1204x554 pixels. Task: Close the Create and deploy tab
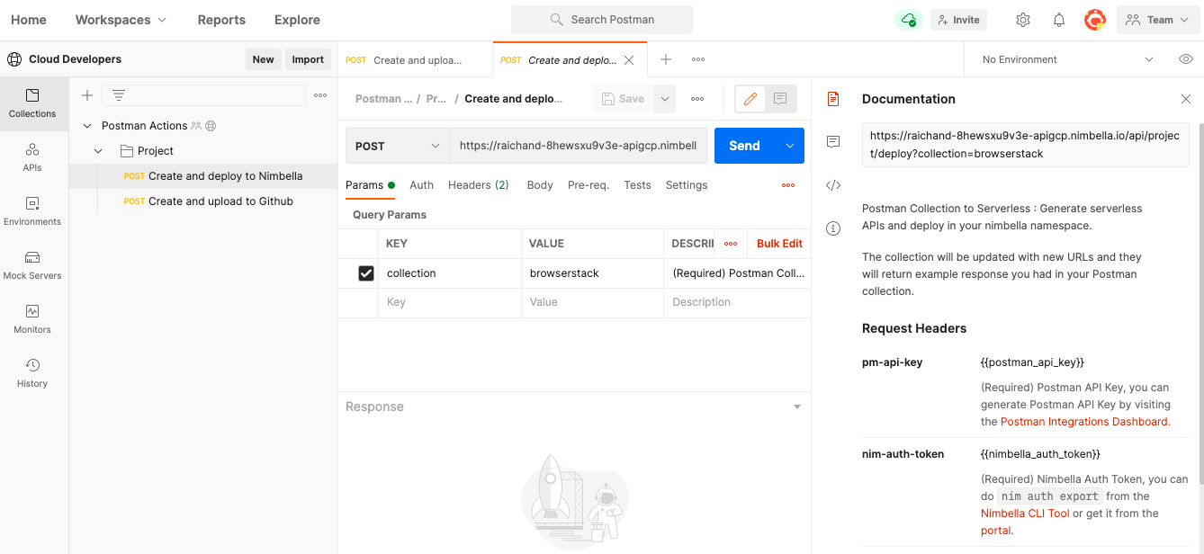tap(629, 60)
